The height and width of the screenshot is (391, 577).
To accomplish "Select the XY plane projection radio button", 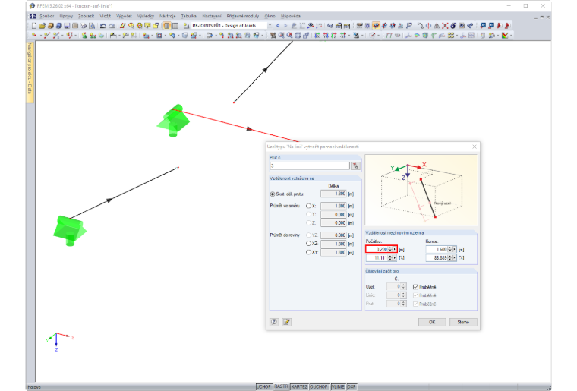I will (309, 252).
